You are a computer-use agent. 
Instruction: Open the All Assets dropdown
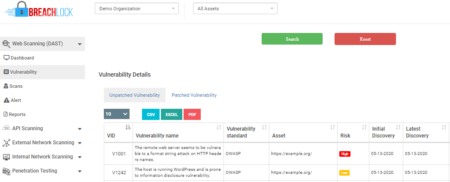[236, 9]
